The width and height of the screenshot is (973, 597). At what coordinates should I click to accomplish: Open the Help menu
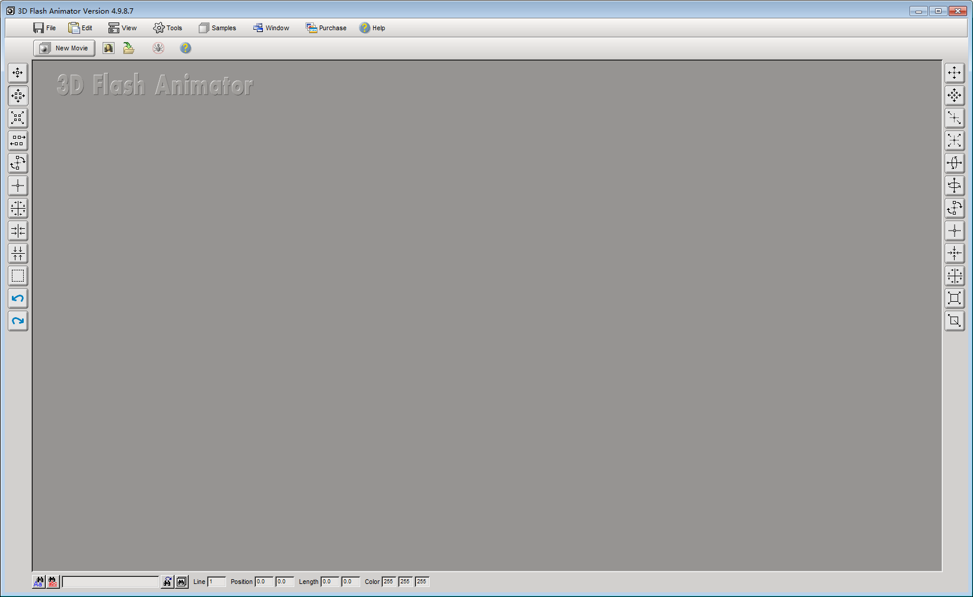pyautogui.click(x=372, y=28)
